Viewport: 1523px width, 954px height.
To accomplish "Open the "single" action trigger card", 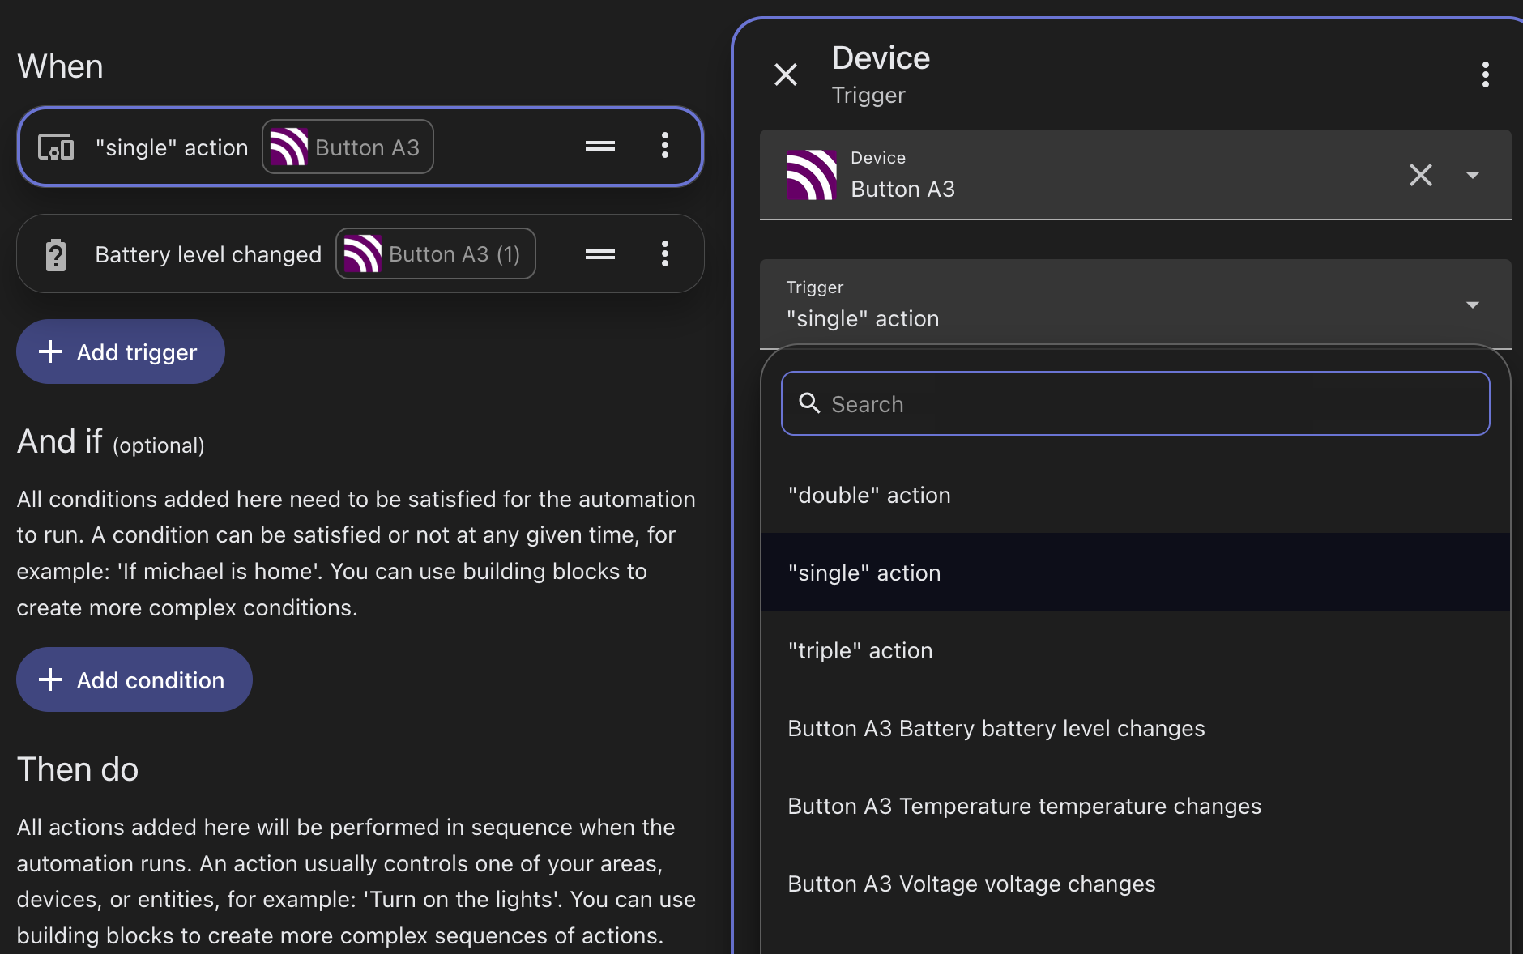I will [x=360, y=147].
